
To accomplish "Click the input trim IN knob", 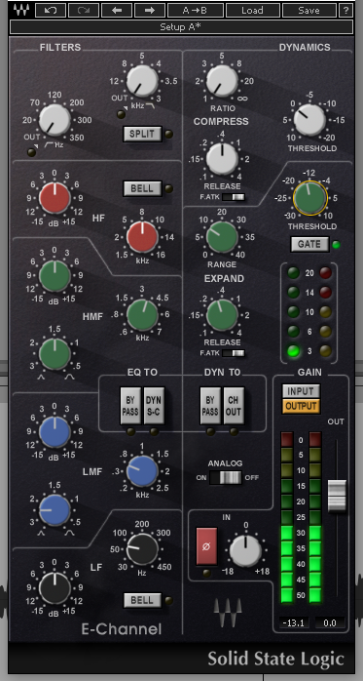I will (245, 550).
